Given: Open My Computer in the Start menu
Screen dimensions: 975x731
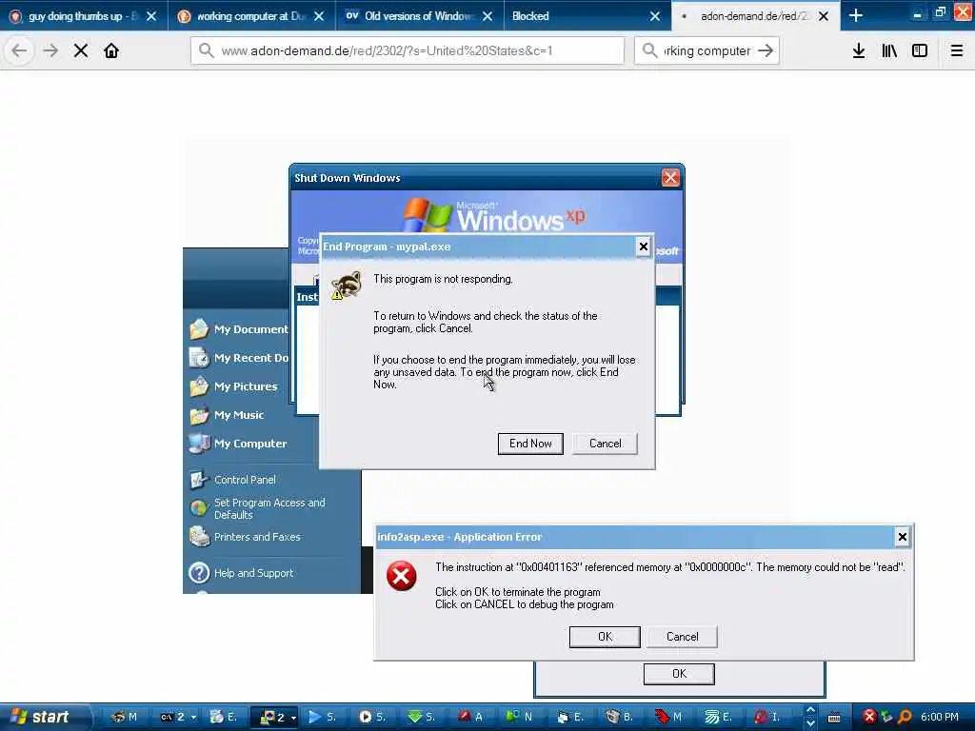Looking at the screenshot, I should pyautogui.click(x=238, y=444).
